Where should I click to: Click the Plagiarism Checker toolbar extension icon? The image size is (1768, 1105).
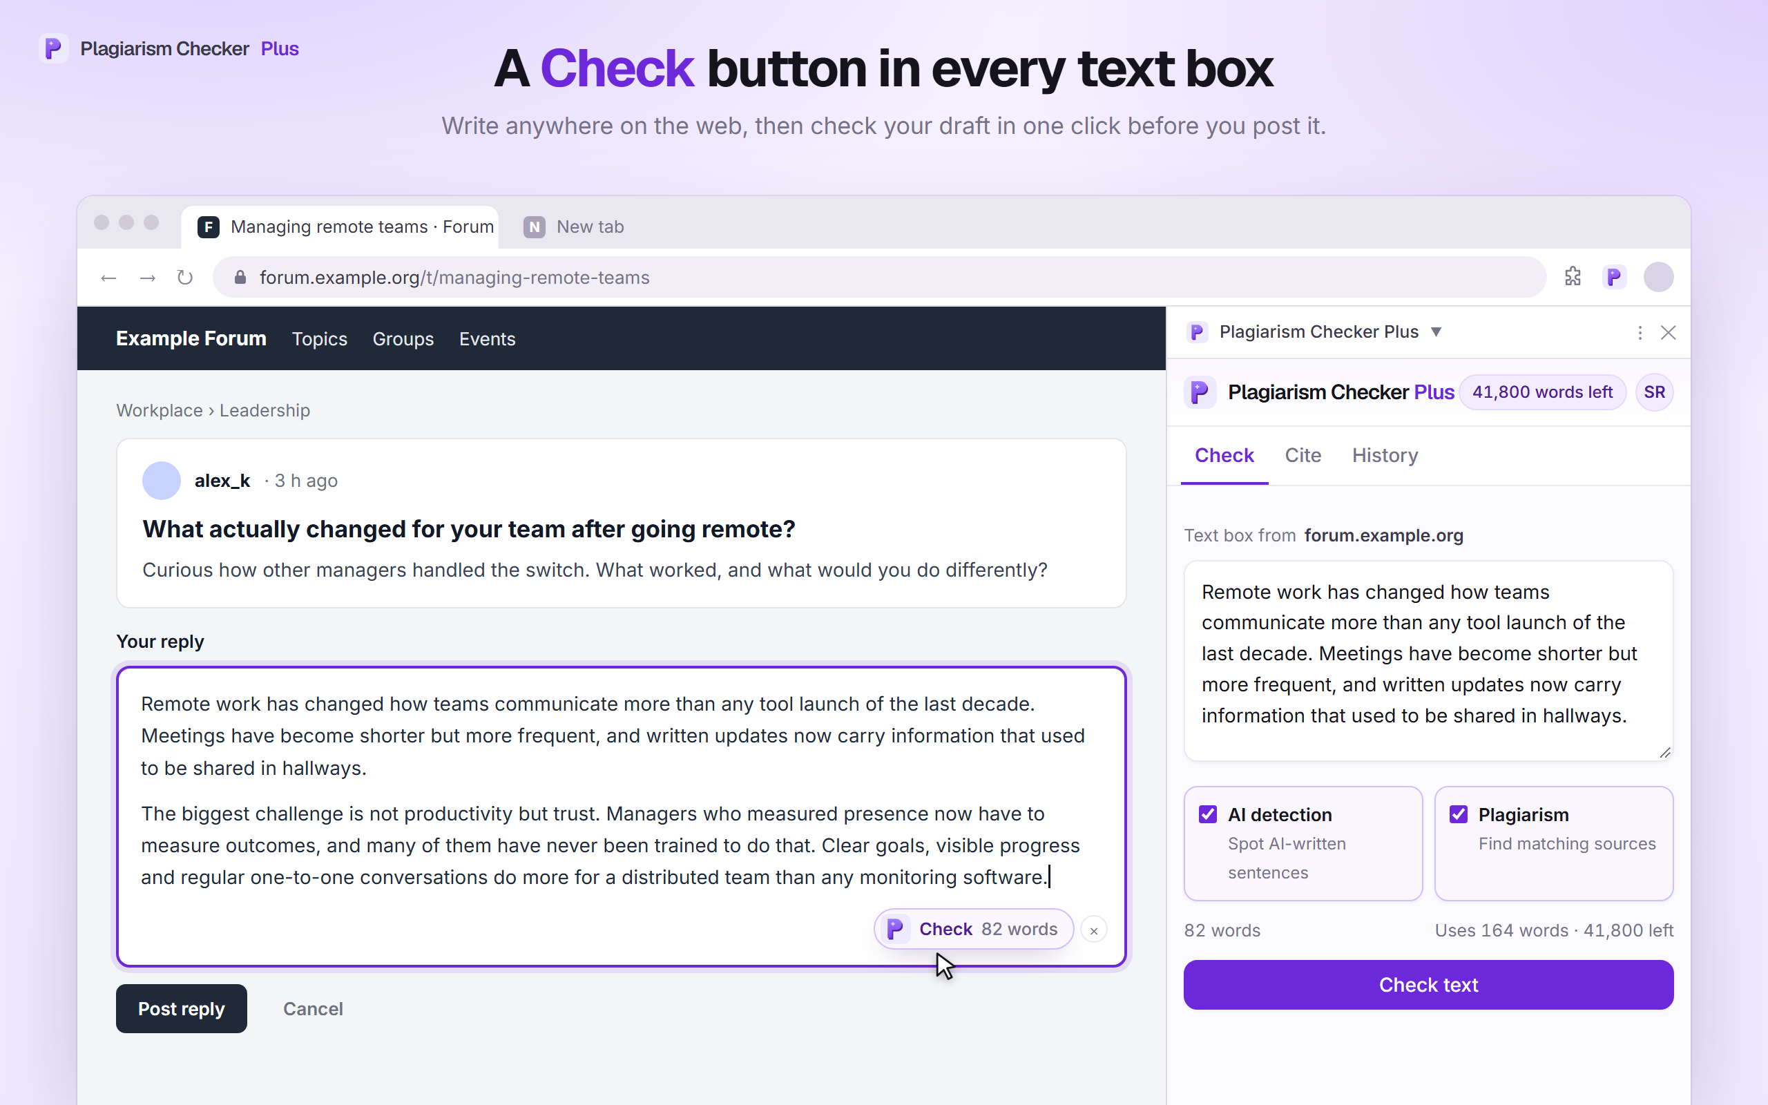pyautogui.click(x=1615, y=277)
